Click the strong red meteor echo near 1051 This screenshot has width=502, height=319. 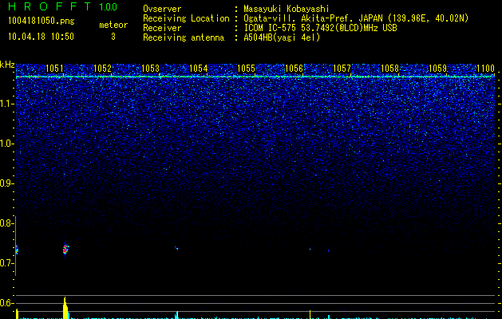65,250
